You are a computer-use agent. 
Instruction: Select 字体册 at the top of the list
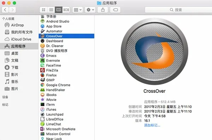(66, 17)
